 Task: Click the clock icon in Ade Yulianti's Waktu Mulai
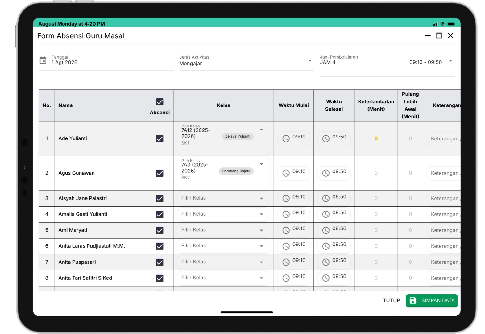[x=286, y=138]
